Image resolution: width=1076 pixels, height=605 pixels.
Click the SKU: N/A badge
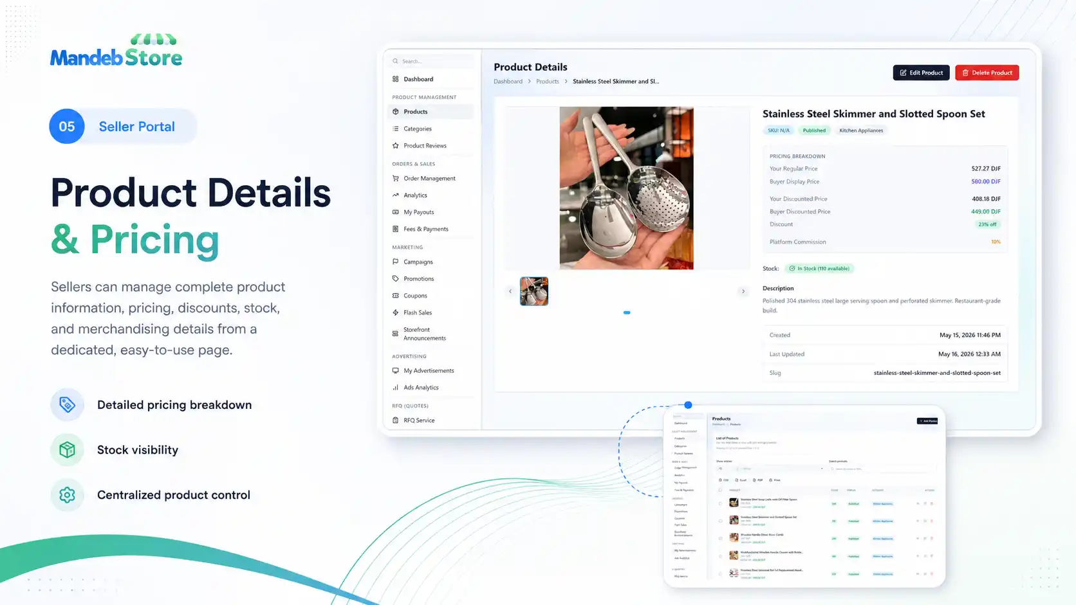[778, 131]
